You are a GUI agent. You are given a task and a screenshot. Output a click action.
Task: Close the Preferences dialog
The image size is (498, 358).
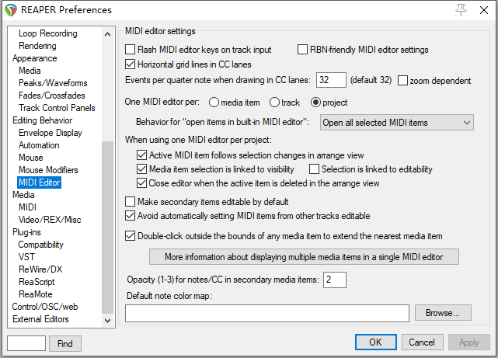pos(484,10)
